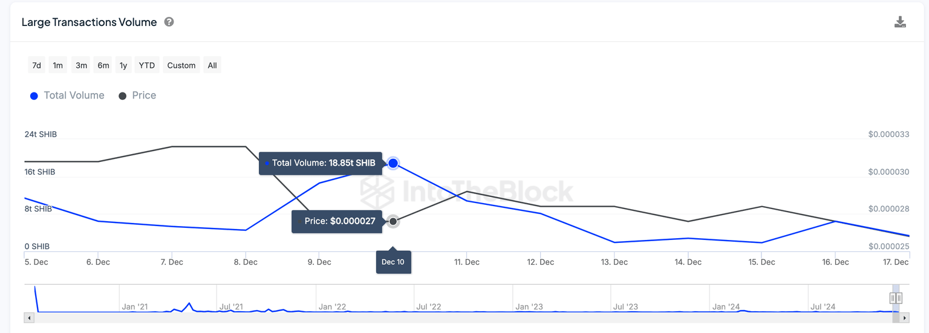Click the Jan '22 navigator timeline area
Image resolution: width=929 pixels, height=333 pixels.
(332, 306)
